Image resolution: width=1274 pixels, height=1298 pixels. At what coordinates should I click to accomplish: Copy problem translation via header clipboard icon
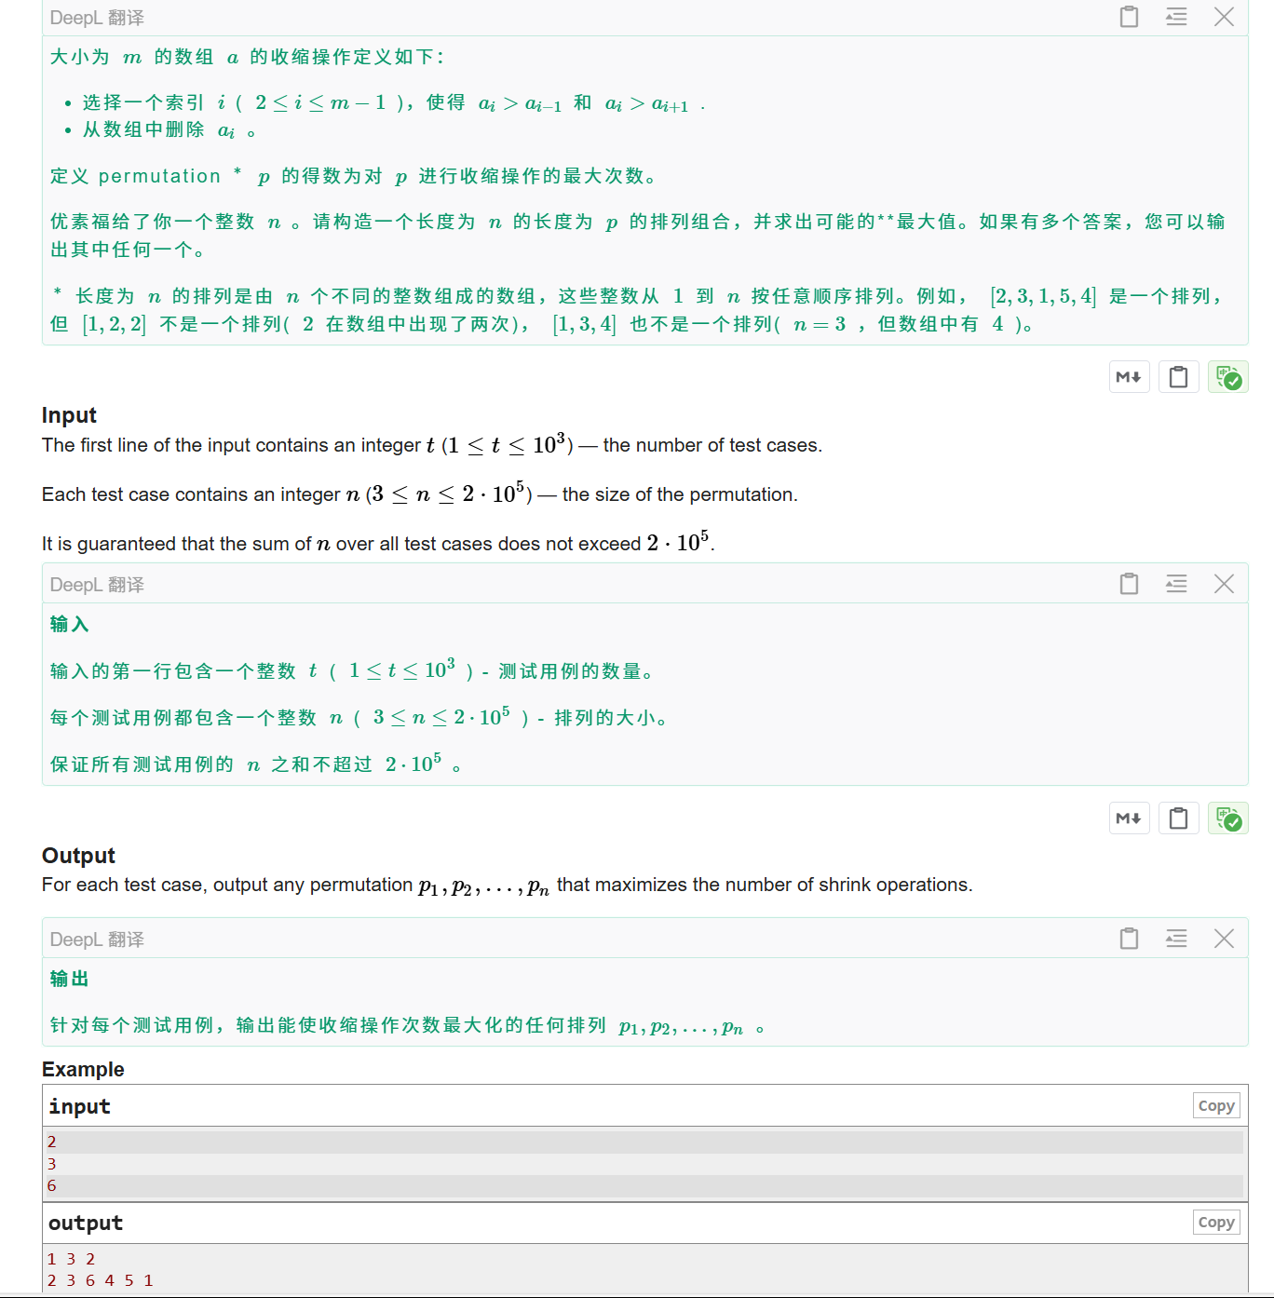click(1128, 17)
